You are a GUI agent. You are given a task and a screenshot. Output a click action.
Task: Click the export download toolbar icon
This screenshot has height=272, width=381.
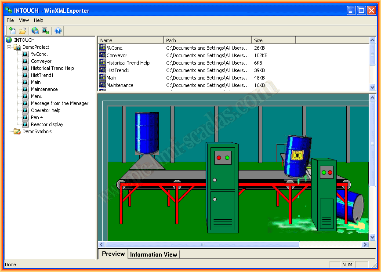pyautogui.click(x=45, y=31)
